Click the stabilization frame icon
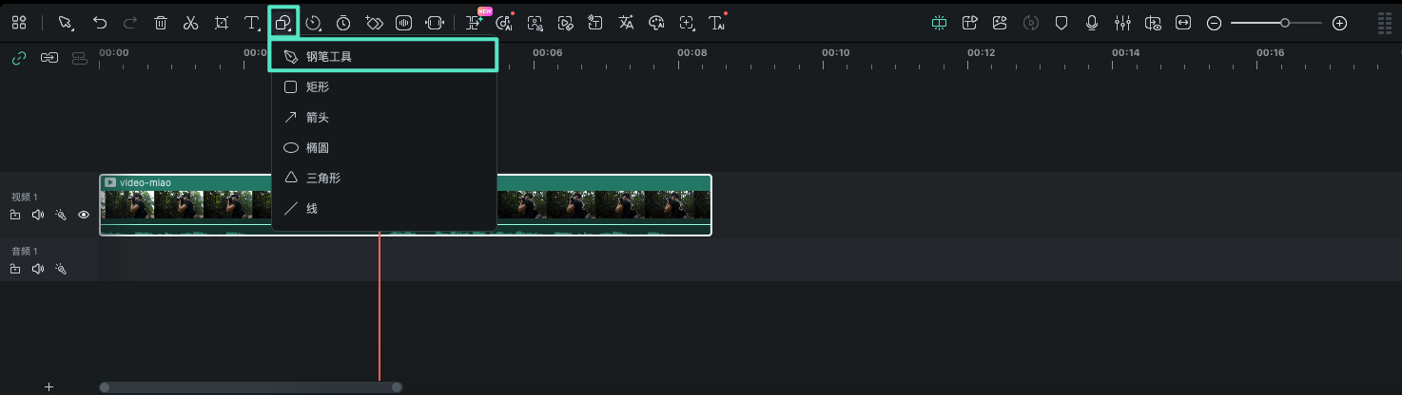Viewport: 1402px width, 395px height. pyautogui.click(x=435, y=23)
